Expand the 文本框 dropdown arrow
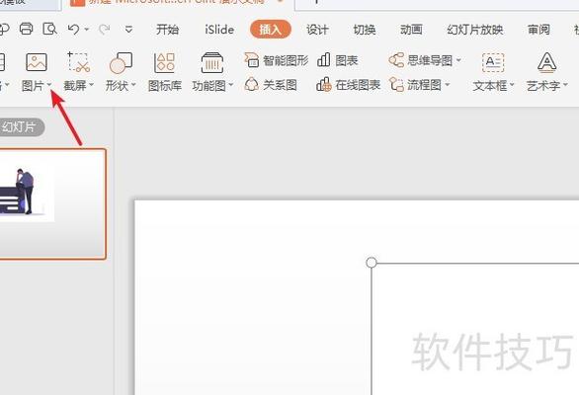579x395 pixels. 512,85
